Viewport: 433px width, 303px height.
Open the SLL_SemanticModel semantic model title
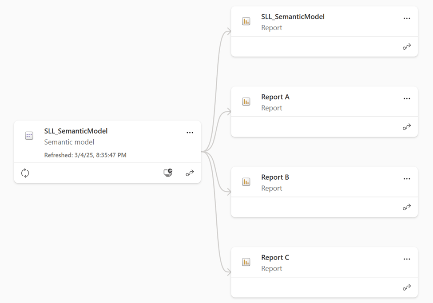[75, 131]
